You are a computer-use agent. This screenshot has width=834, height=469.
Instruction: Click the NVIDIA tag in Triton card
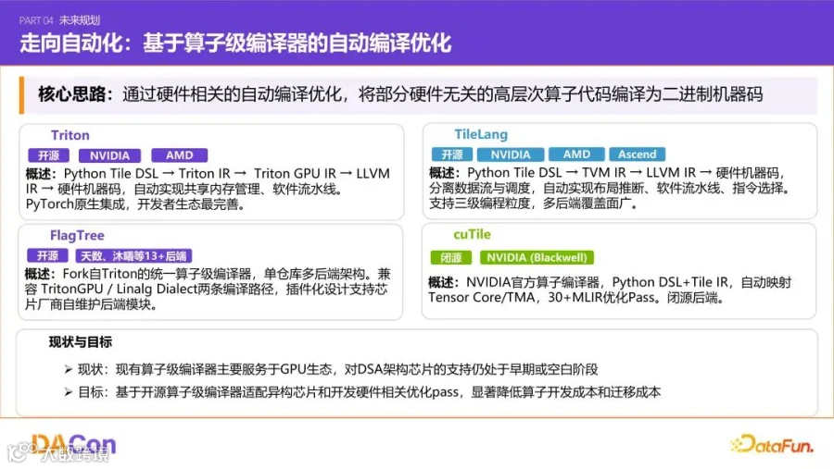click(109, 155)
